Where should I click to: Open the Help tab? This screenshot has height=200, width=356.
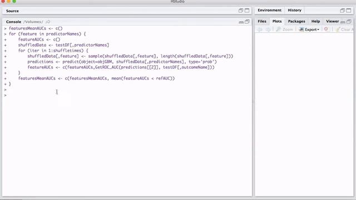tap(315, 21)
